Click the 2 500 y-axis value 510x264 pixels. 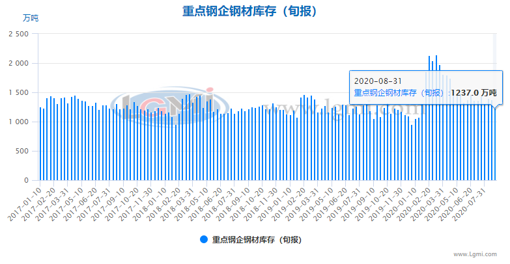18,34
